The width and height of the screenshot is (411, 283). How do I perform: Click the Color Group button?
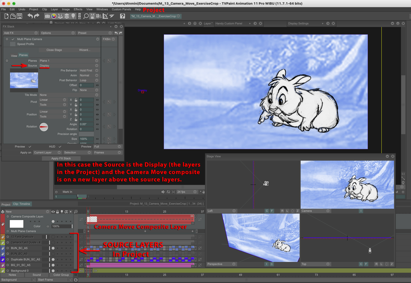click(61, 275)
